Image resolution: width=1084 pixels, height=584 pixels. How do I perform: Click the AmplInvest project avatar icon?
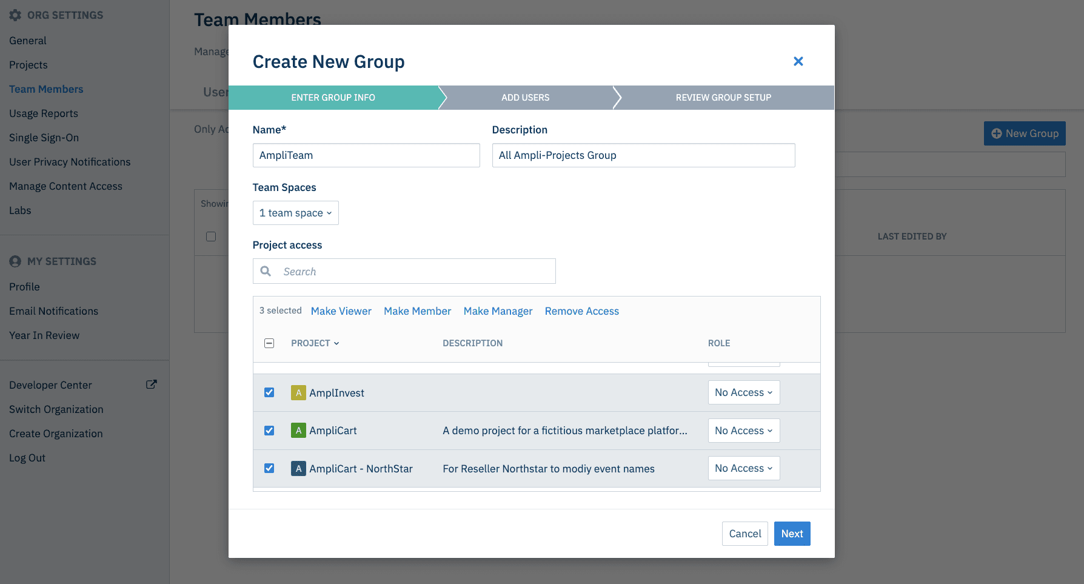pos(298,392)
